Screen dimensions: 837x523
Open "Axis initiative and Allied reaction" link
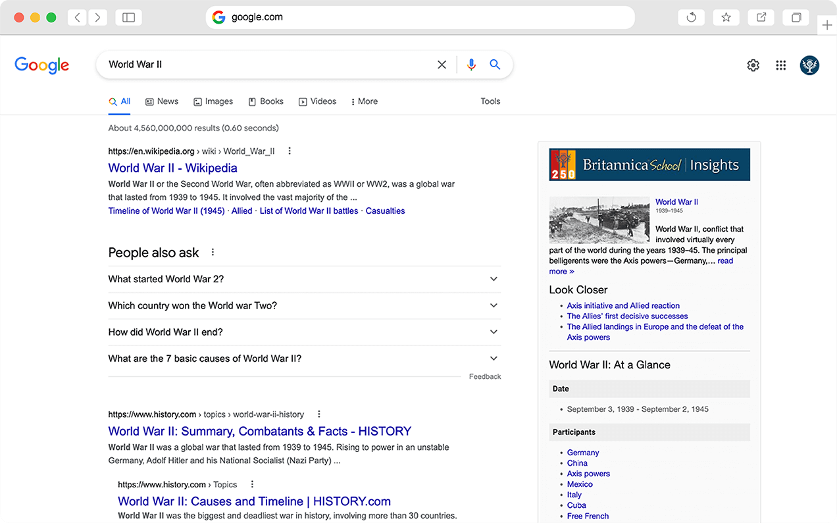623,306
